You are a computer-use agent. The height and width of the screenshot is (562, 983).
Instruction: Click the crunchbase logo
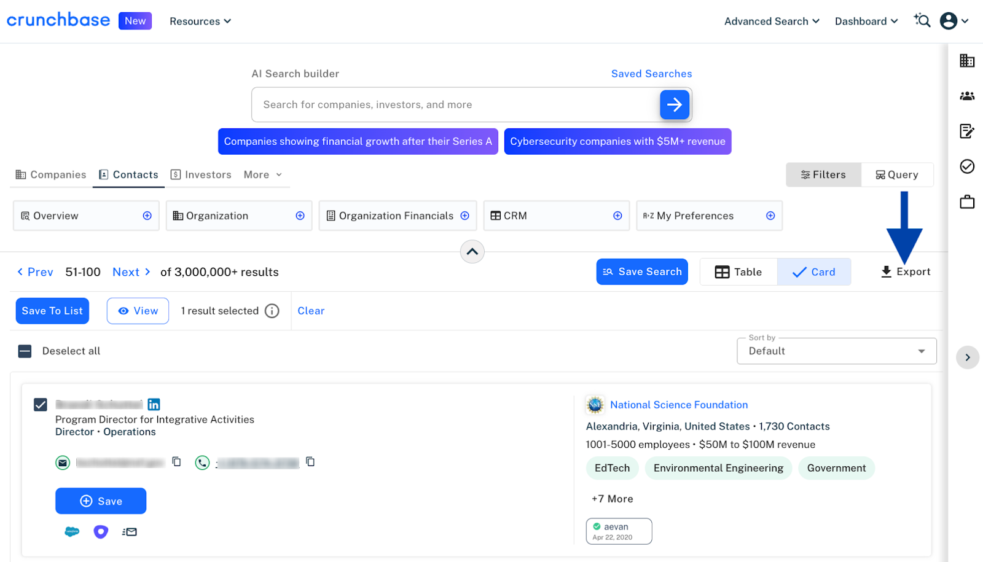click(x=58, y=20)
